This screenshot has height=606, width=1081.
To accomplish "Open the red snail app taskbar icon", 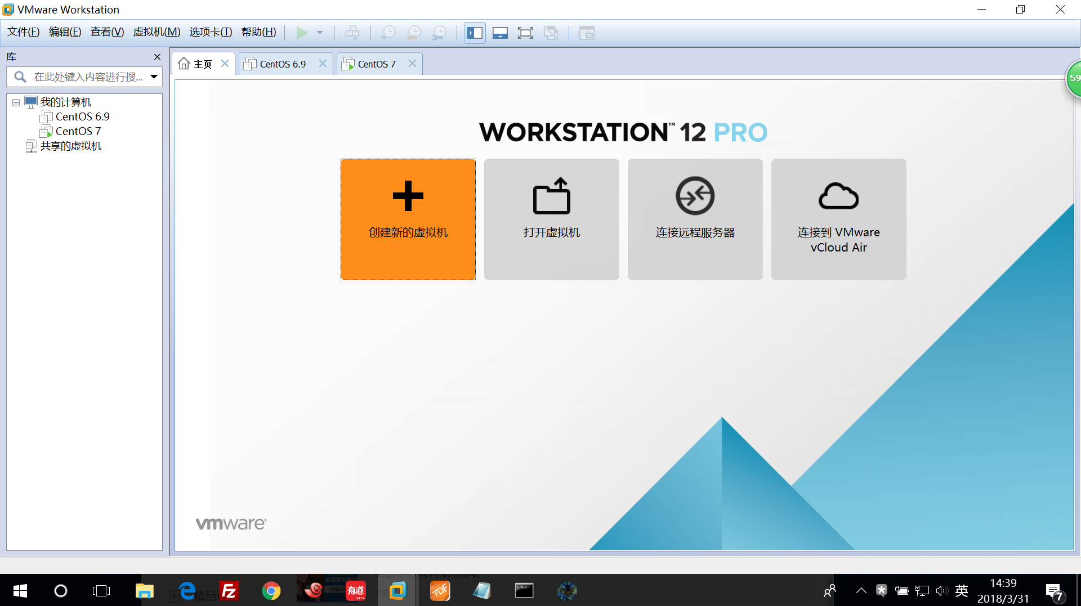I will (x=313, y=590).
